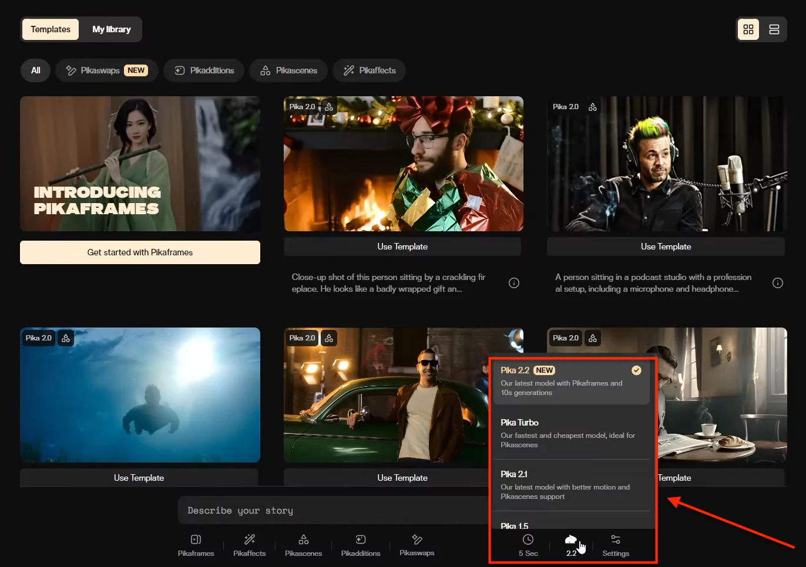Toggle the 2.2 model version dropdown

tap(571, 545)
